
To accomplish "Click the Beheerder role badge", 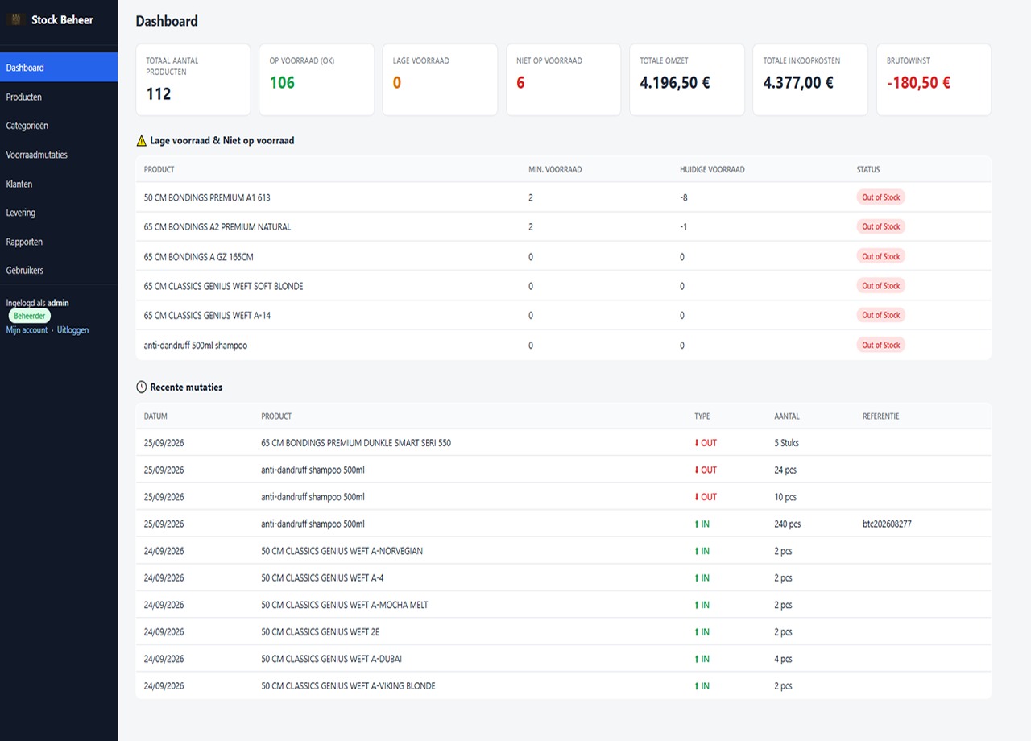I will tap(29, 316).
